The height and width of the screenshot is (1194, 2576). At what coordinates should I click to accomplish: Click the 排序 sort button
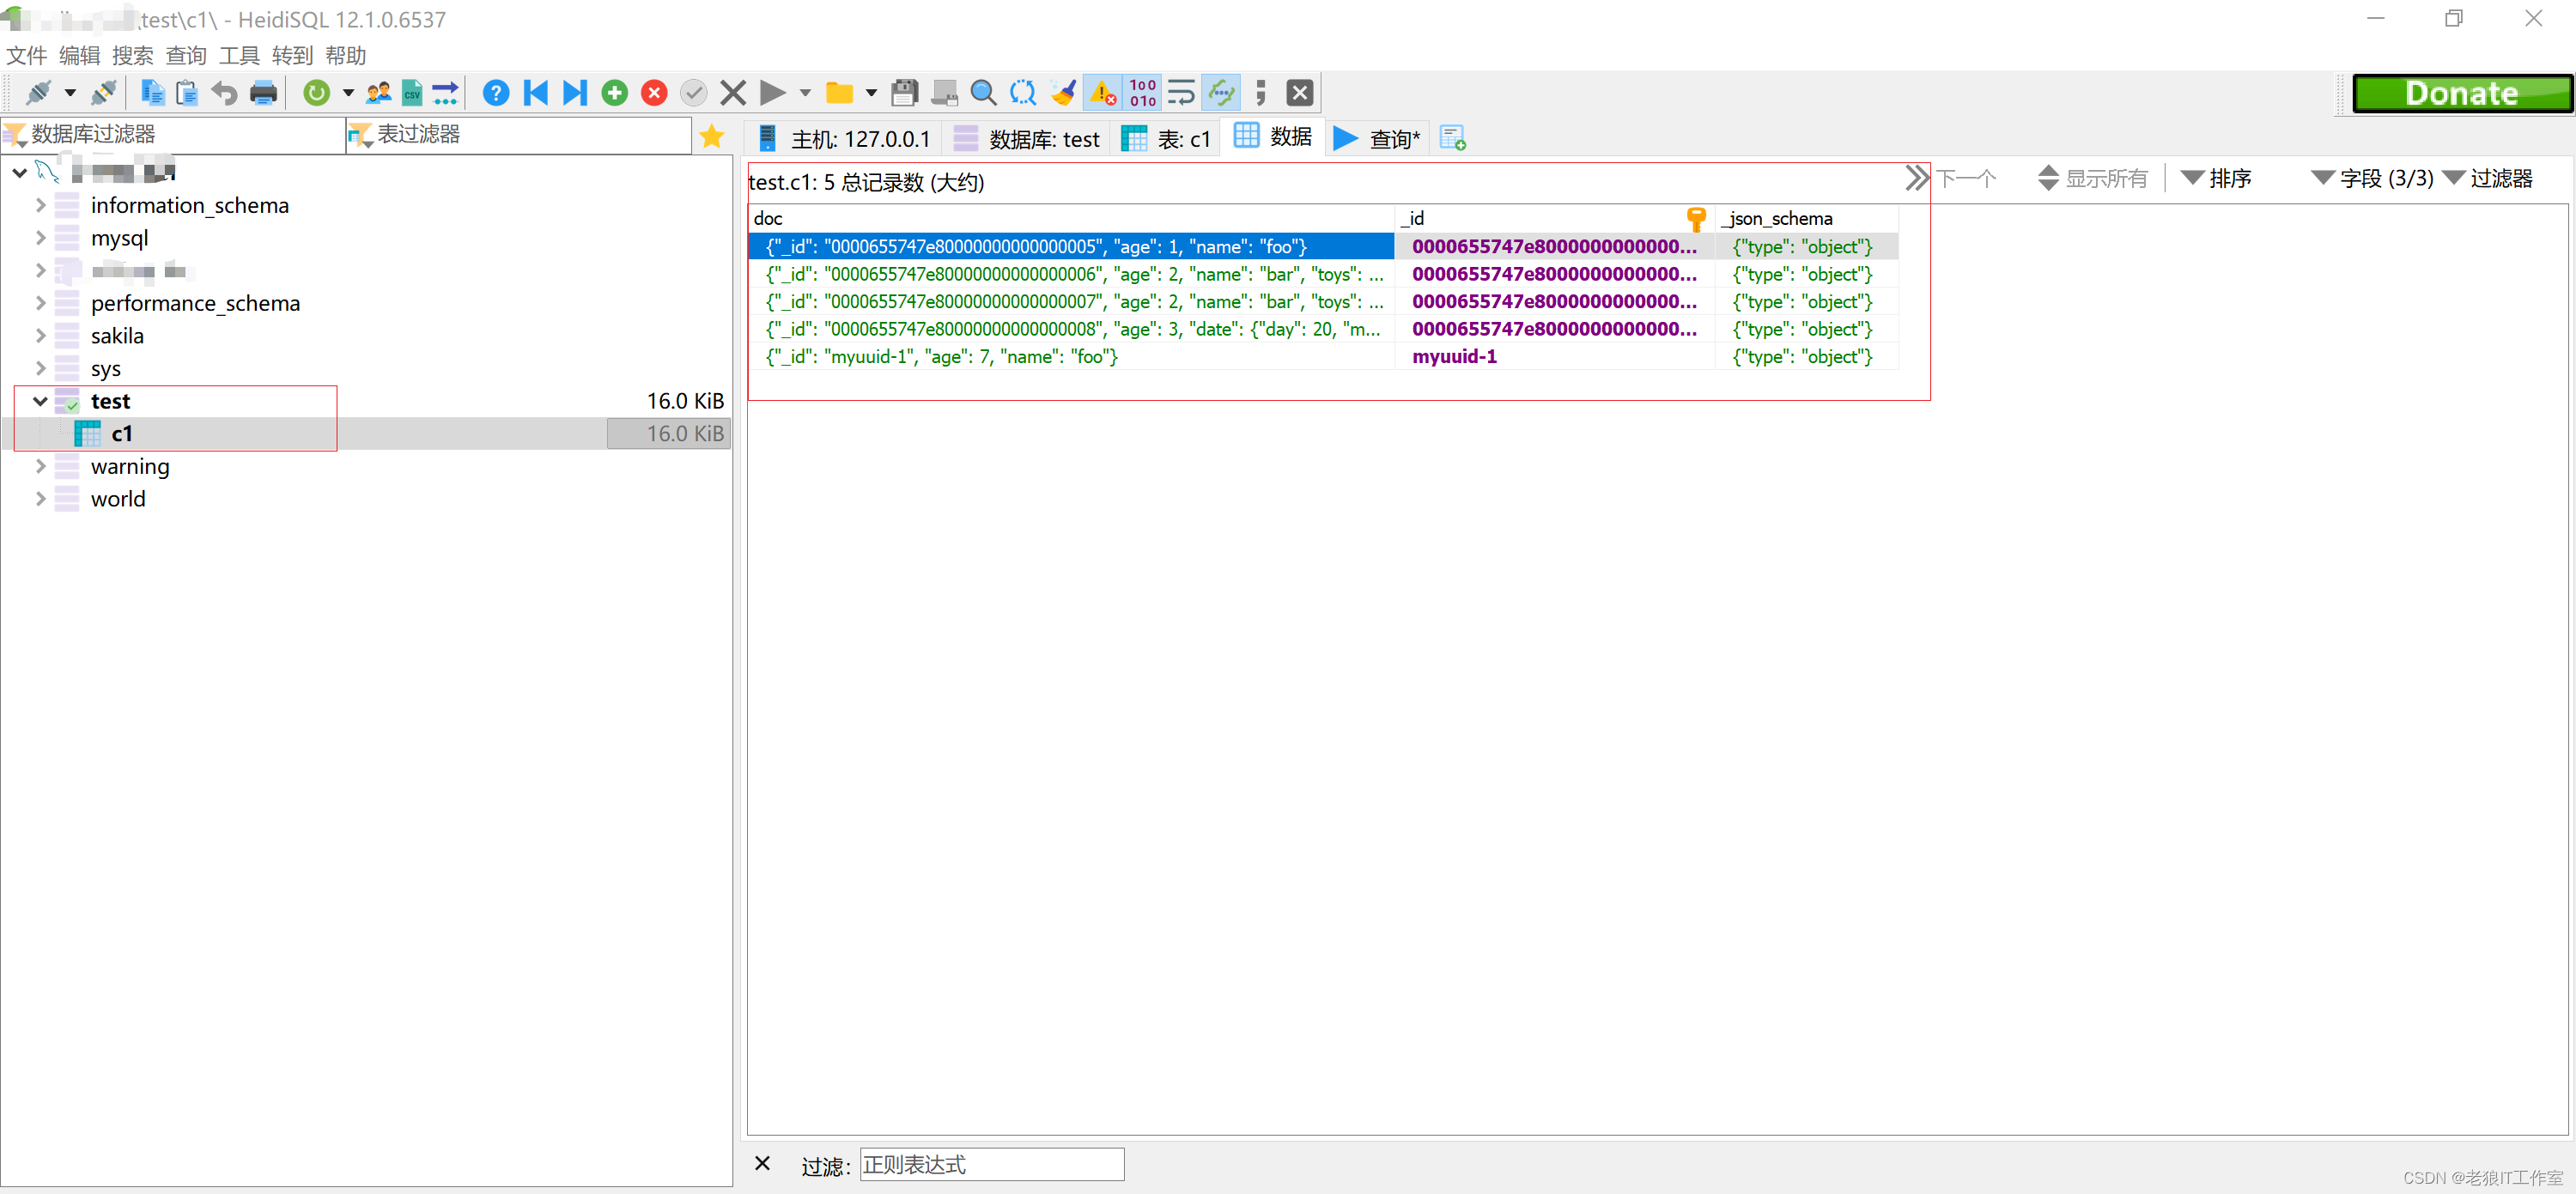[2217, 178]
